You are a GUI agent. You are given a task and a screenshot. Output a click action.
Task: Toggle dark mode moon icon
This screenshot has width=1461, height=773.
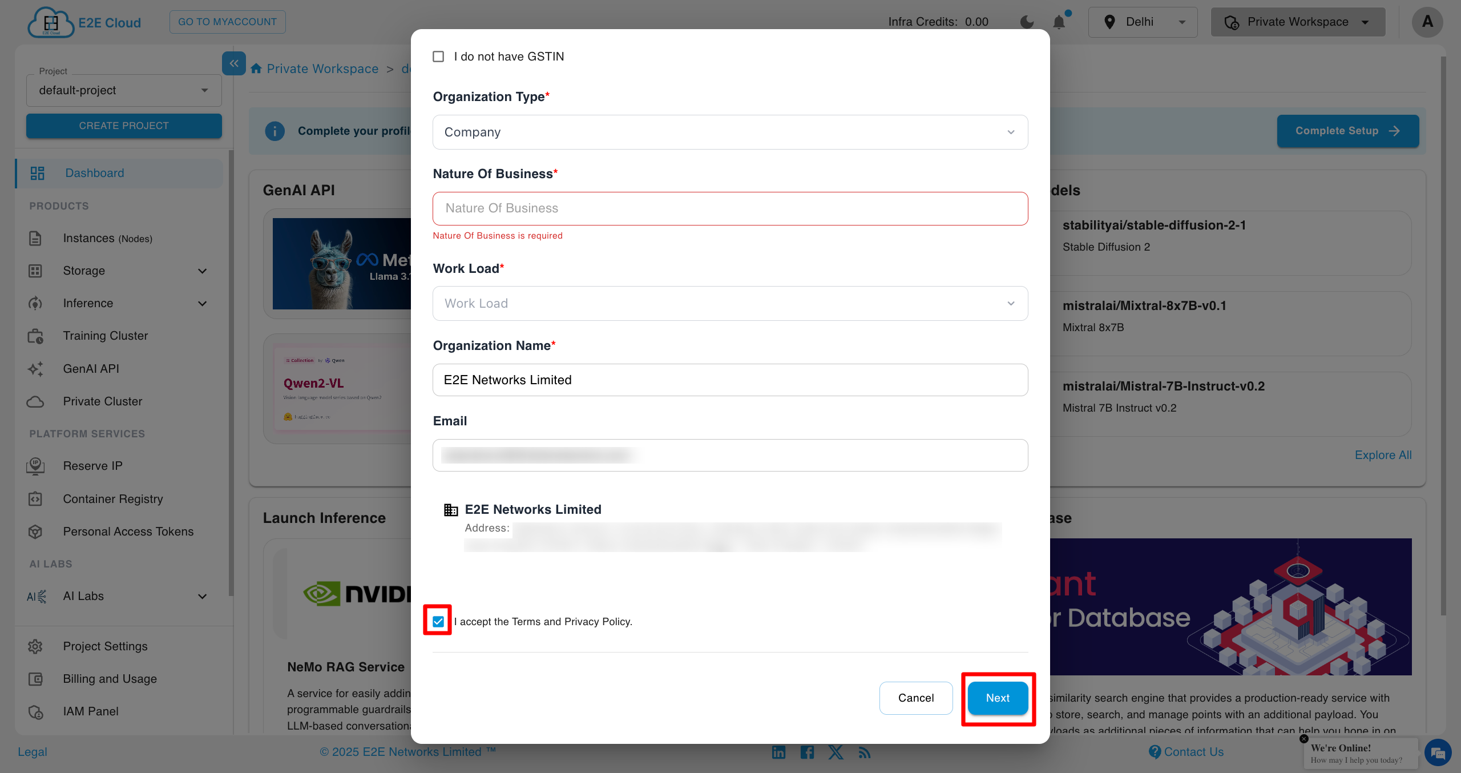pos(1027,22)
